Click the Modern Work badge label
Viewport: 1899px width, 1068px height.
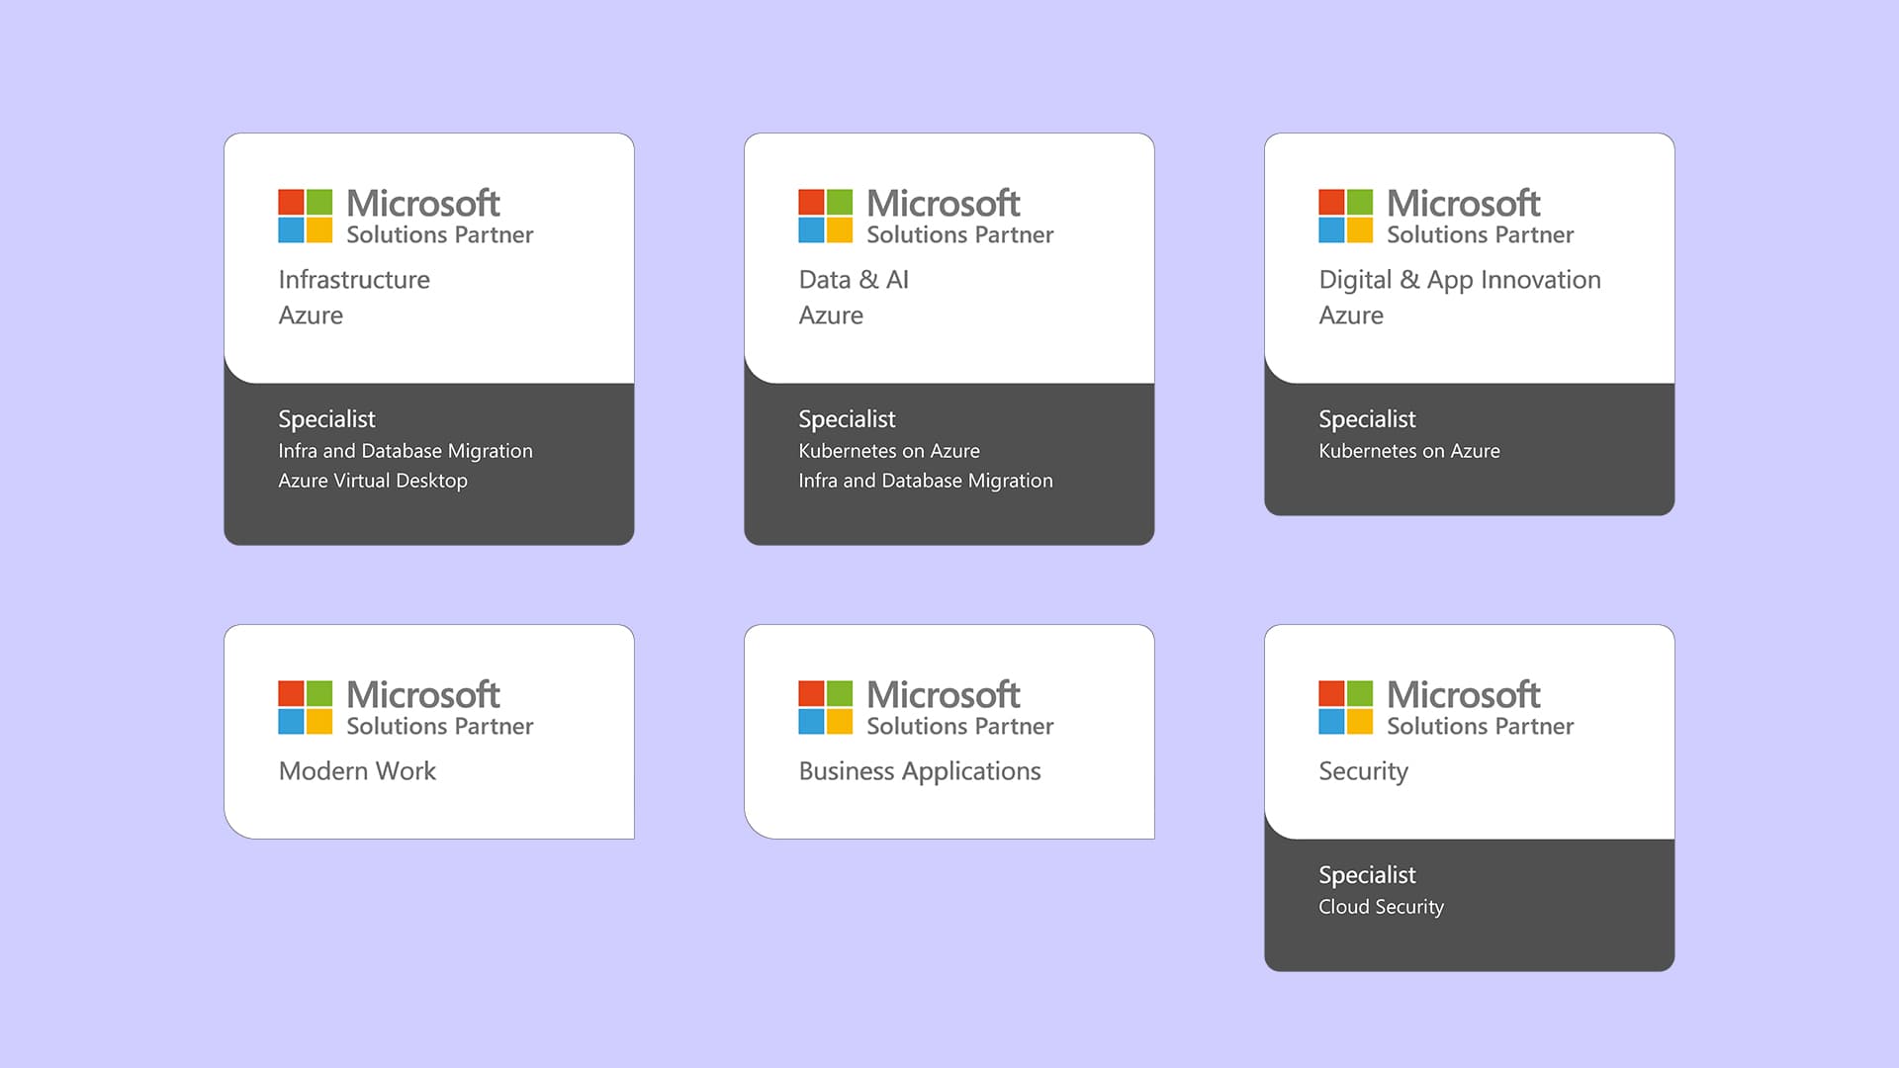(x=357, y=771)
